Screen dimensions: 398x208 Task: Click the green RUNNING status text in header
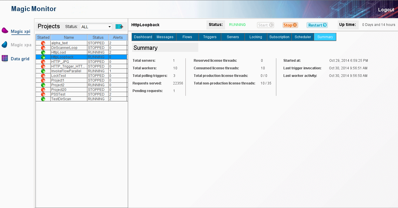pyautogui.click(x=237, y=25)
